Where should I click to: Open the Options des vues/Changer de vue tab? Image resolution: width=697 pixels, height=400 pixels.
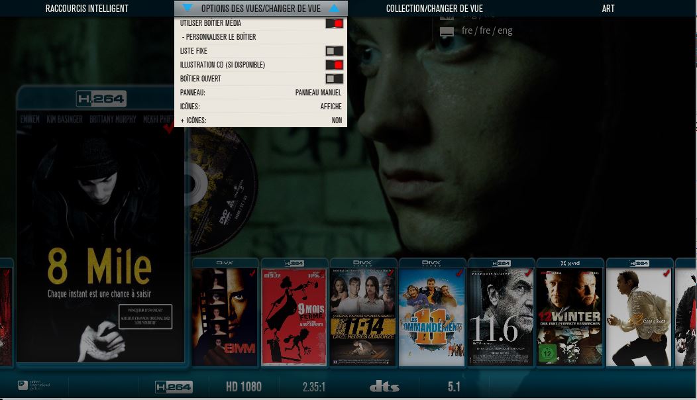pyautogui.click(x=261, y=9)
